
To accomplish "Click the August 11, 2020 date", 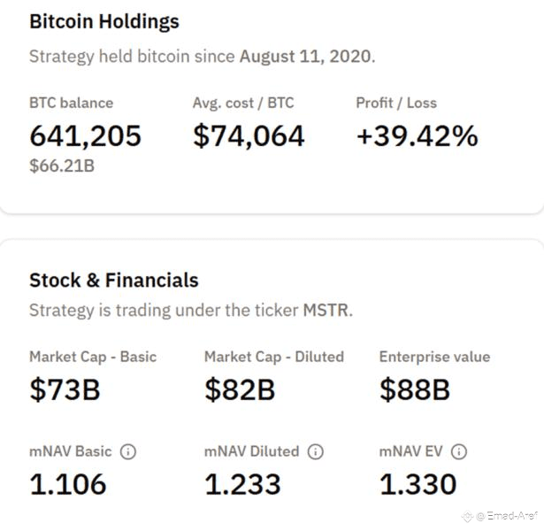I will (305, 57).
